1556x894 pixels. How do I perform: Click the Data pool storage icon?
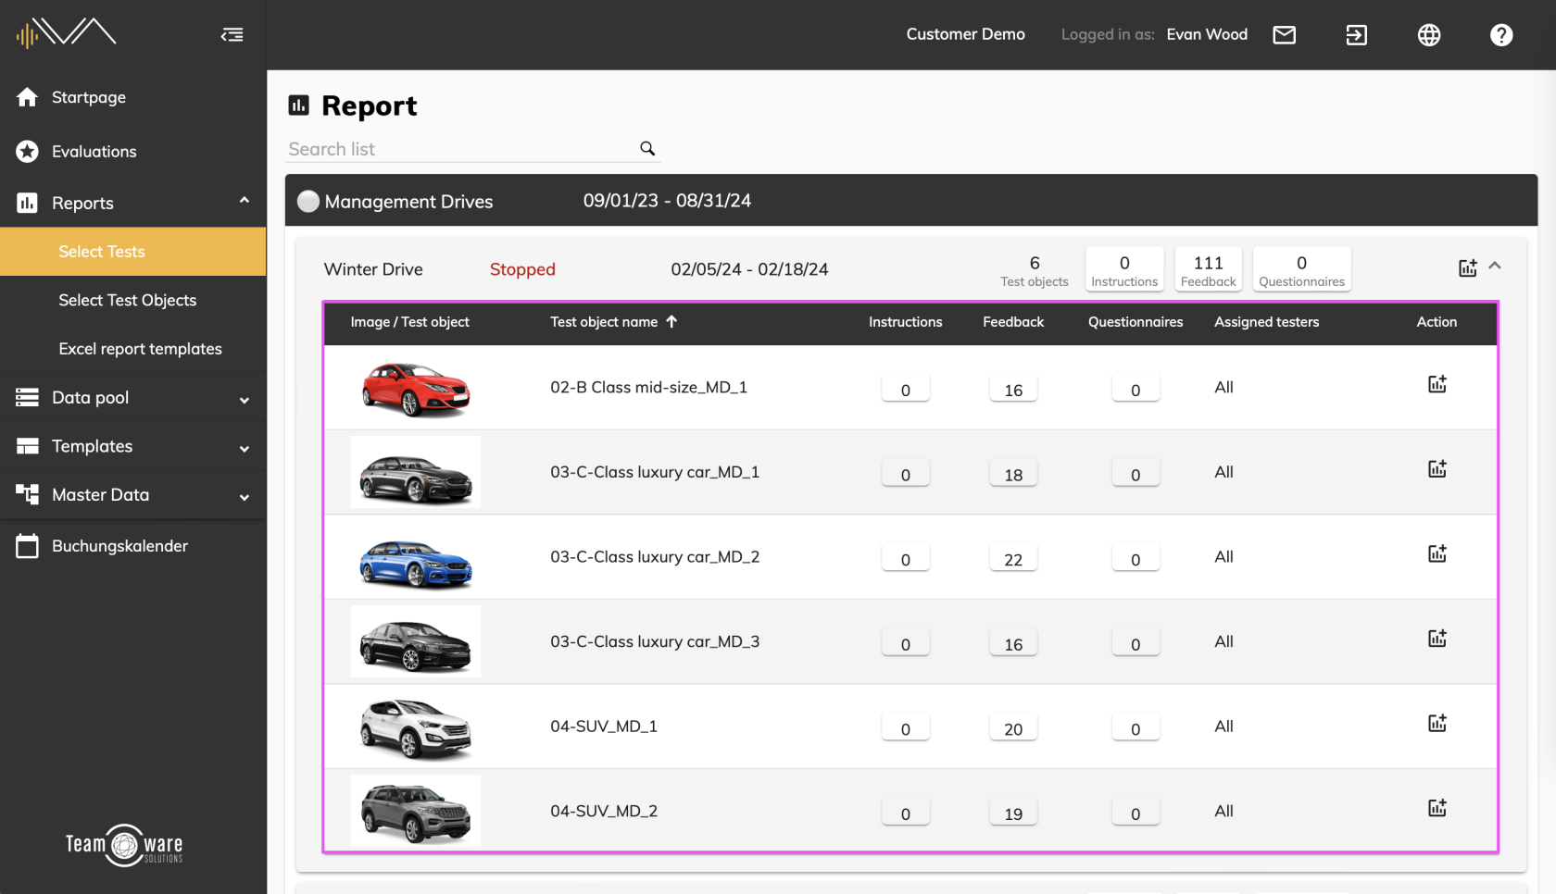tap(27, 397)
